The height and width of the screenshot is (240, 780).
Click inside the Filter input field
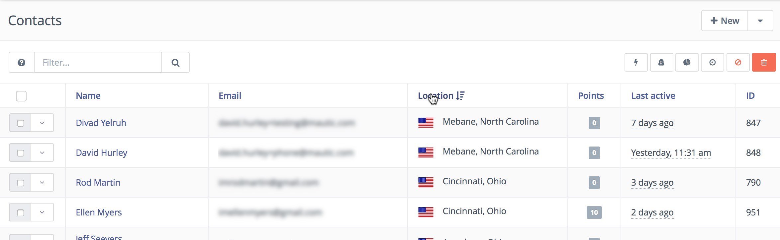click(x=98, y=62)
